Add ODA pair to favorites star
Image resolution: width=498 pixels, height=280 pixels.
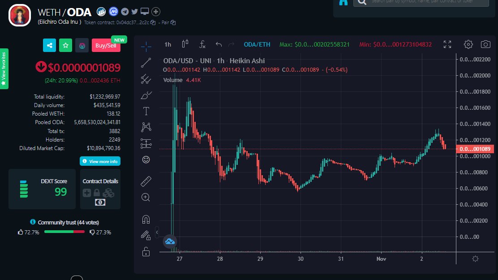[x=65, y=45]
